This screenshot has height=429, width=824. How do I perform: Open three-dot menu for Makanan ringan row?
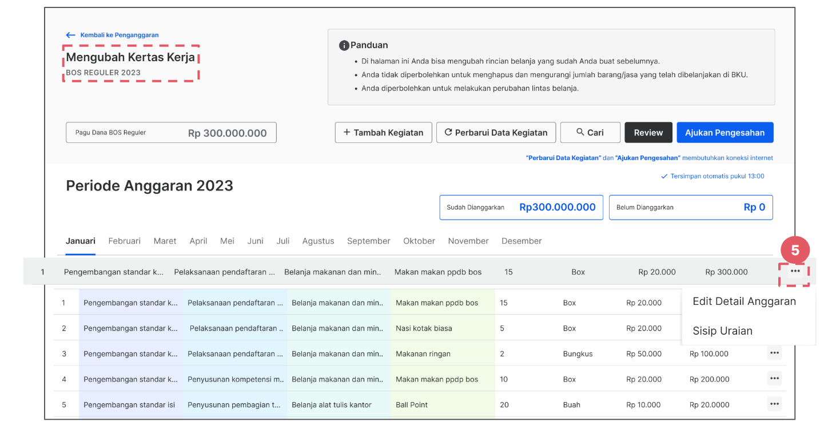[x=774, y=353]
